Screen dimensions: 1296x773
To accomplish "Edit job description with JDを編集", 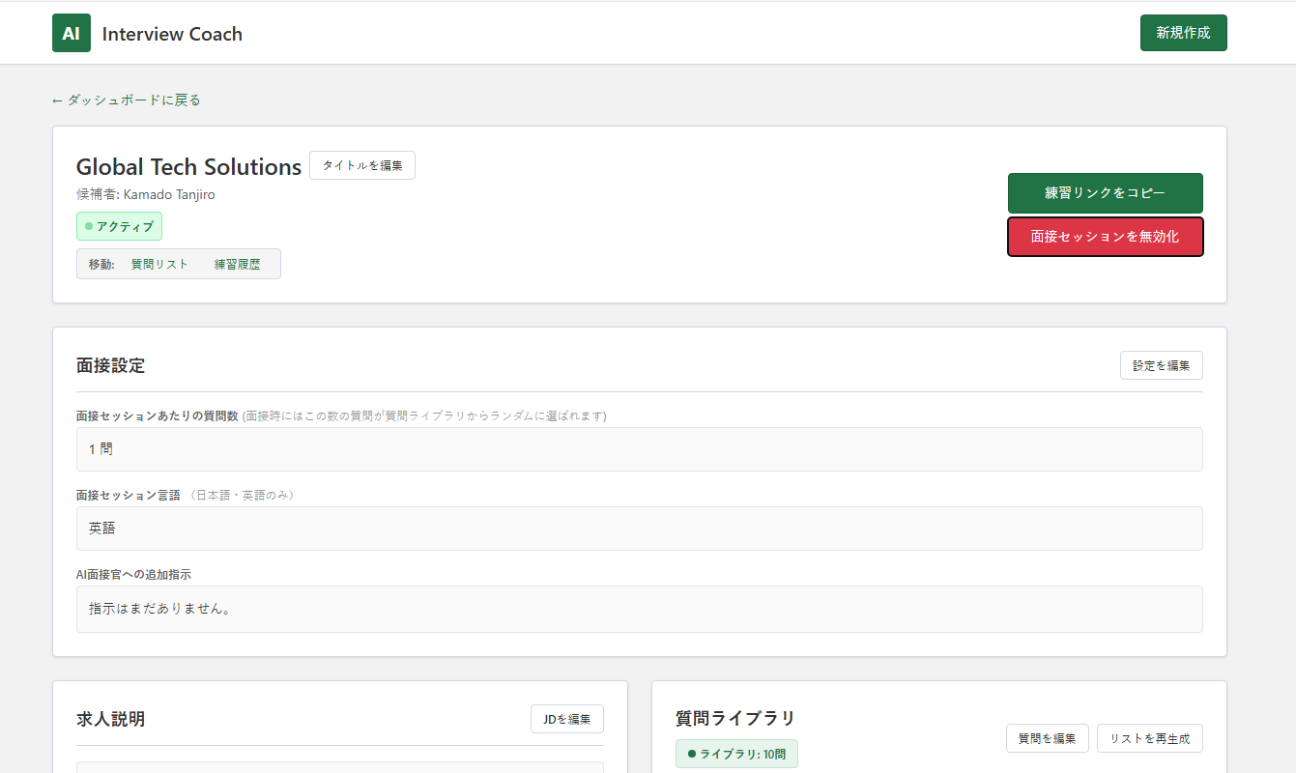I will 566,718.
